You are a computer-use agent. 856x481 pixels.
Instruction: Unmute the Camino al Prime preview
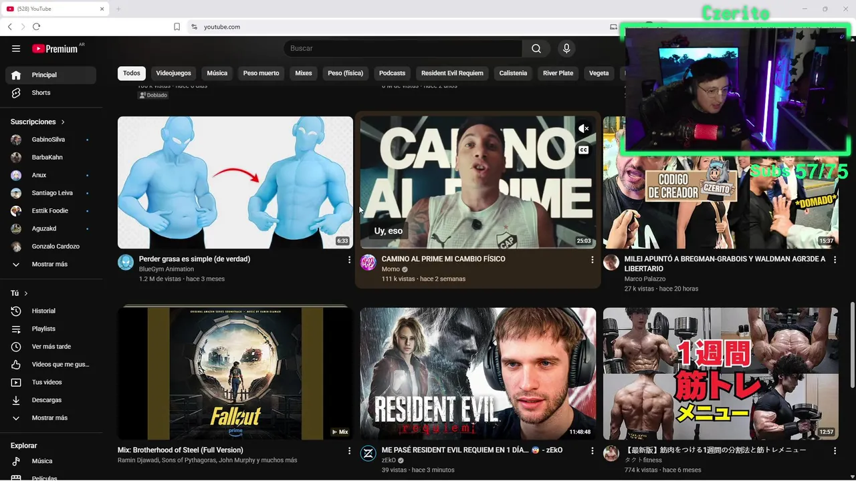(x=584, y=128)
